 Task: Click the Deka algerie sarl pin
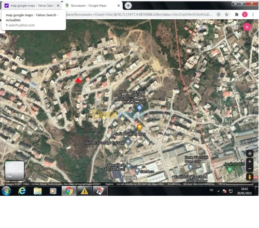[128, 166]
